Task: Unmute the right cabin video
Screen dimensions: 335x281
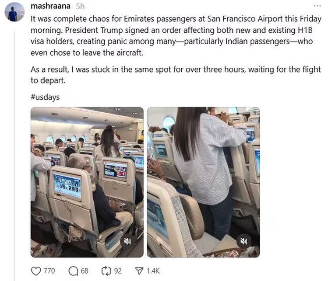Action: click(x=244, y=241)
